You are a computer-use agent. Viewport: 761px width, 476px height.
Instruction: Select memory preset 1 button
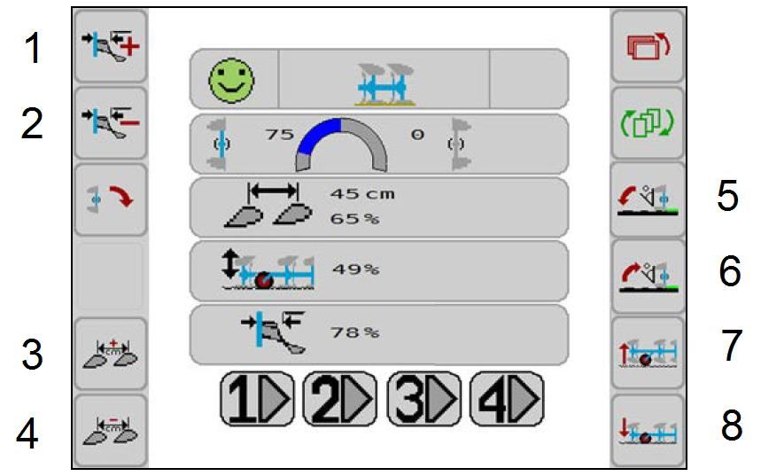click(258, 399)
